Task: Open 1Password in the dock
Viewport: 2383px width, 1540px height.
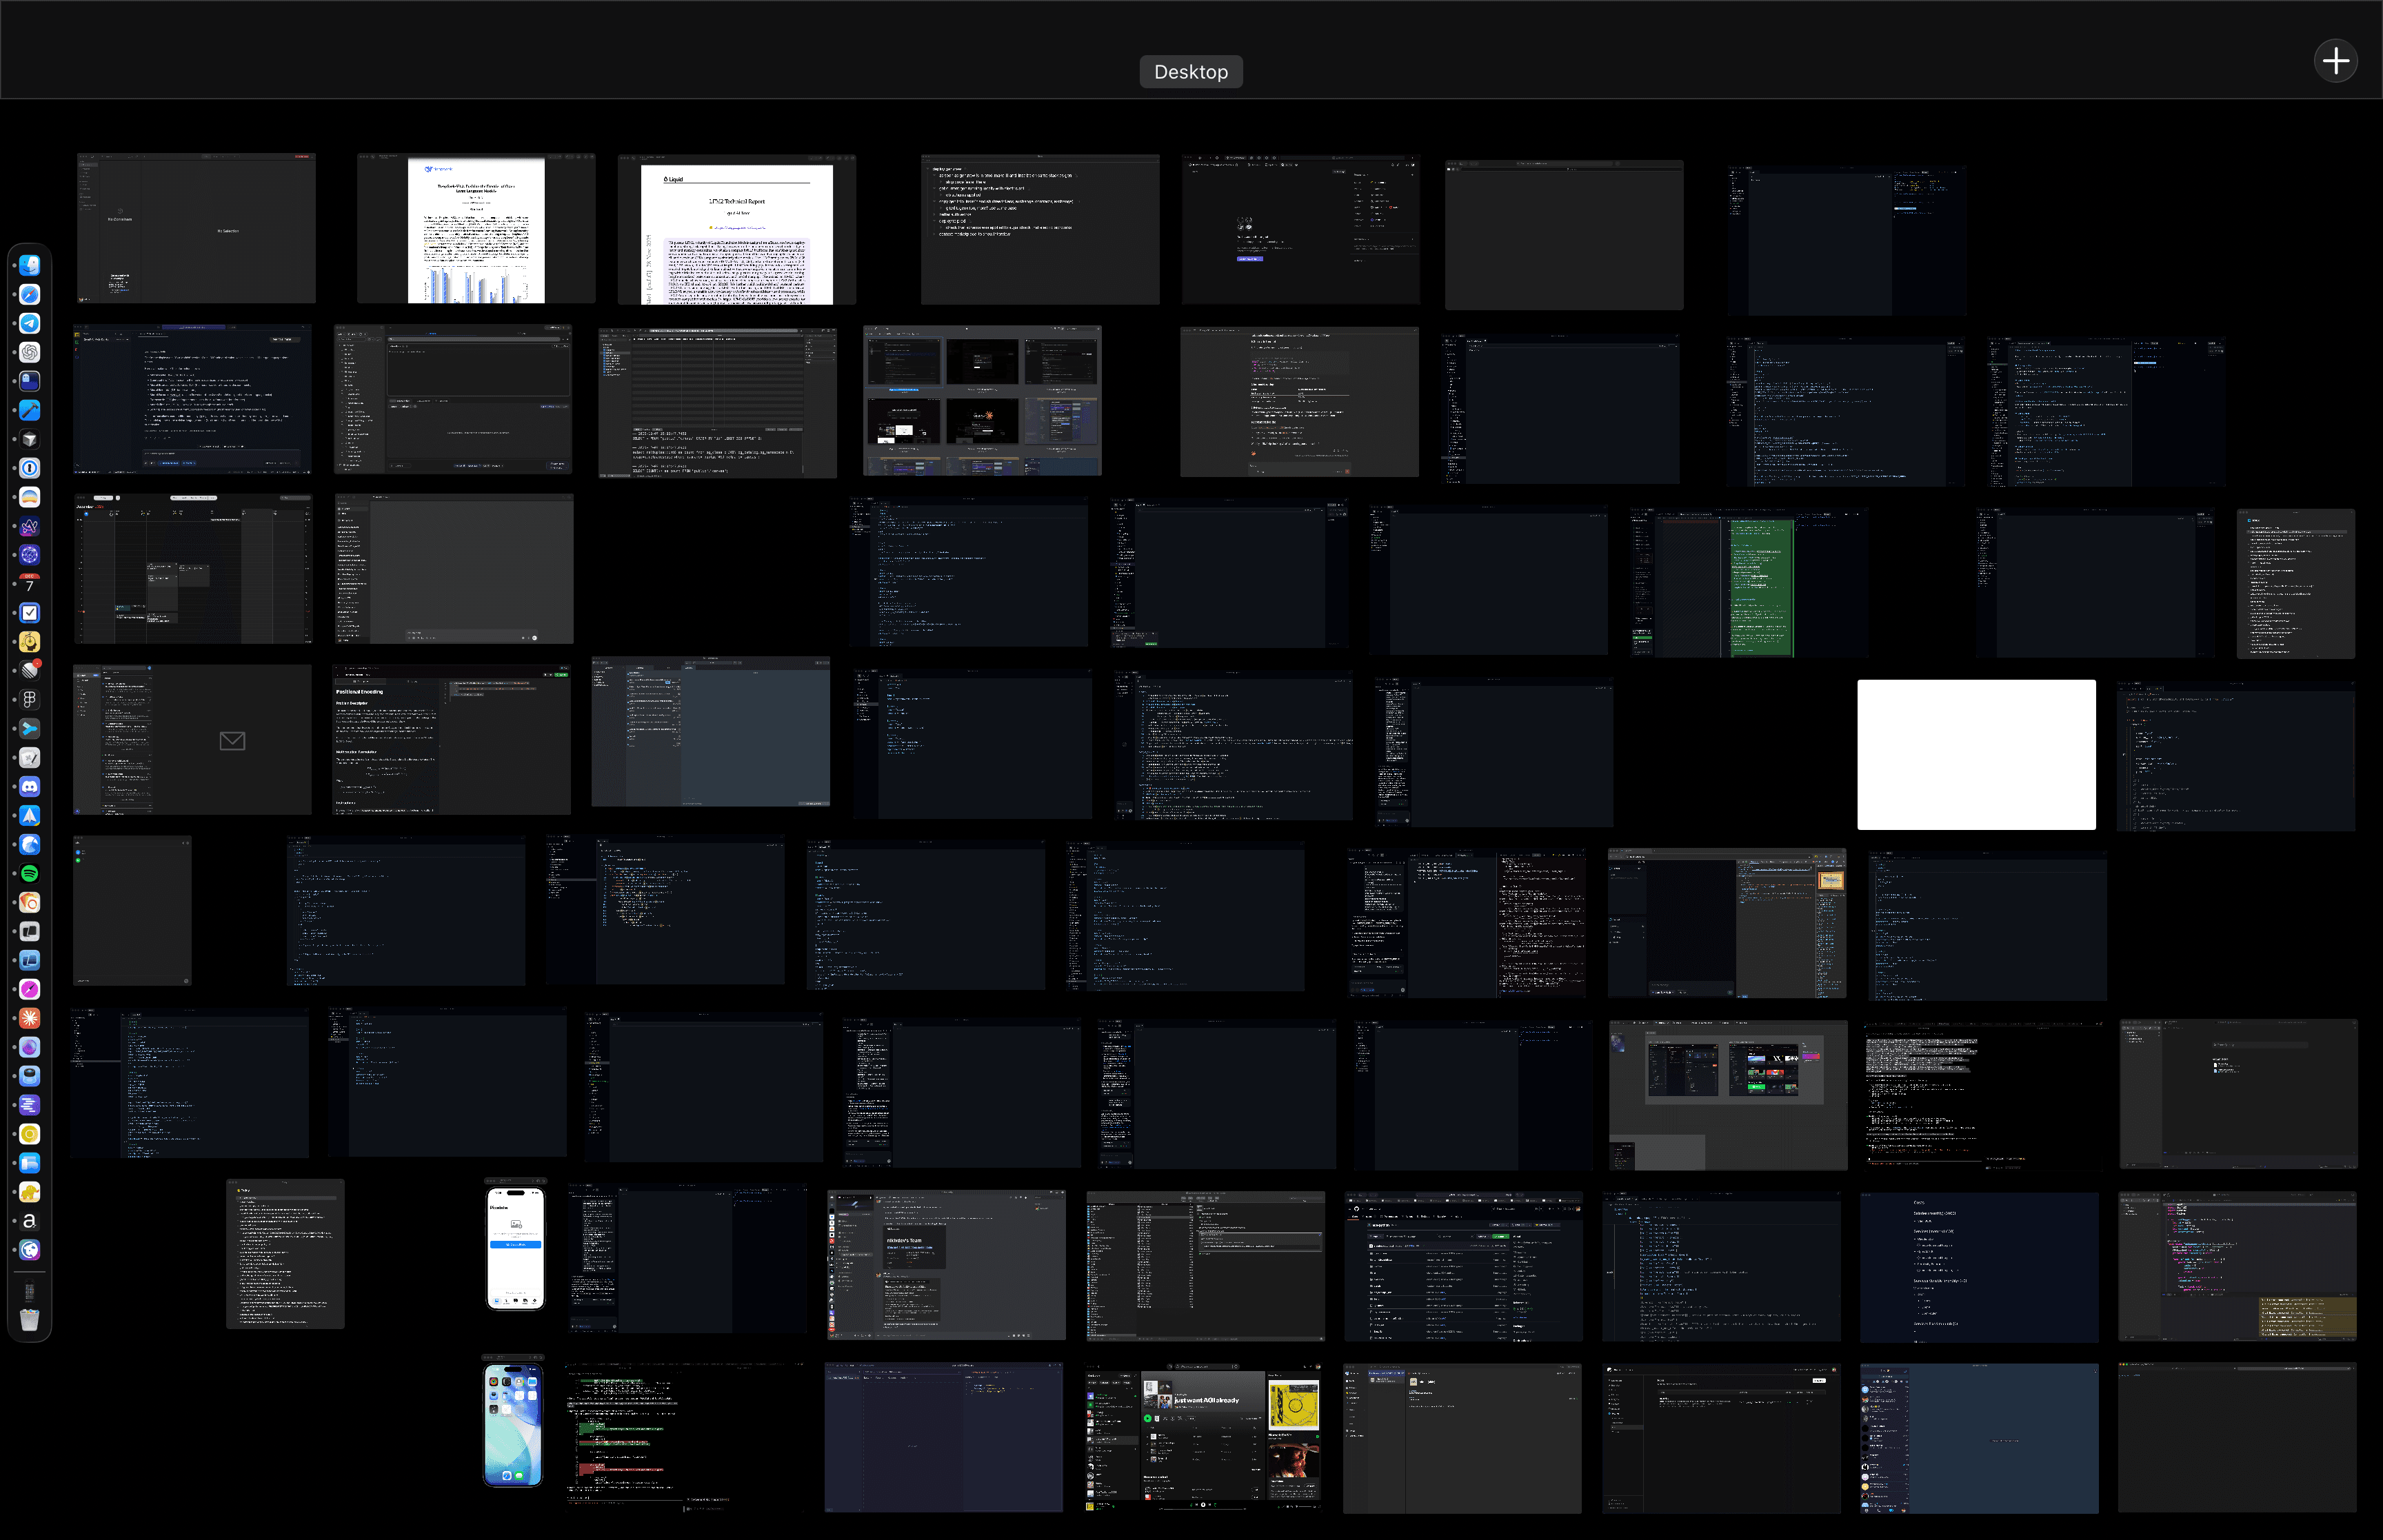Action: (x=30, y=468)
